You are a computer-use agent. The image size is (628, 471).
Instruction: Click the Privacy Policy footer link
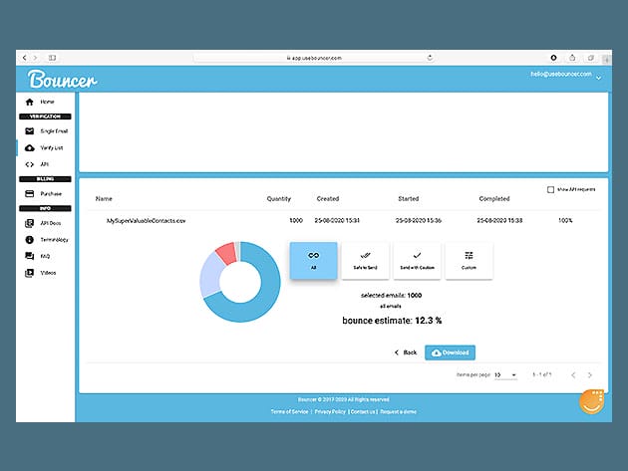(329, 410)
